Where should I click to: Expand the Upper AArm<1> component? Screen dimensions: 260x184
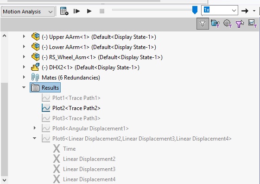(x=24, y=36)
